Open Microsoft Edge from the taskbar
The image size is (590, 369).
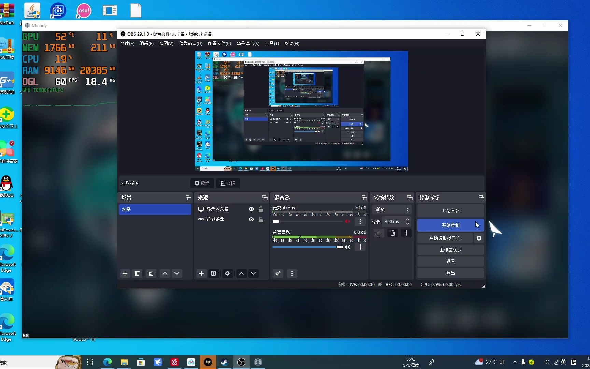108,362
